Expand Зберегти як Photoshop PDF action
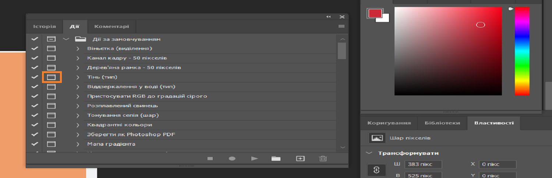The width and height of the screenshot is (552, 178). pos(78,134)
